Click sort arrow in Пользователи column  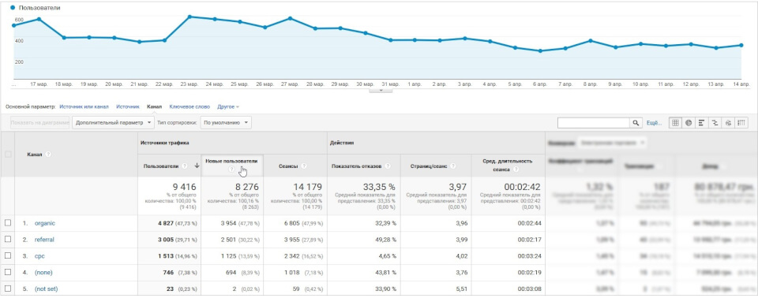tap(197, 166)
